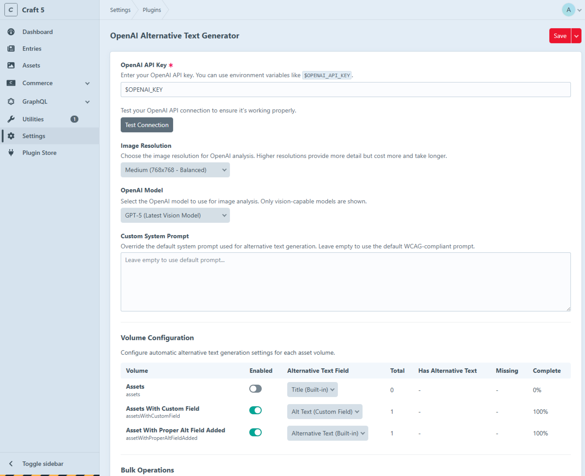Open the Image Resolution dropdown
585x476 pixels.
[175, 170]
